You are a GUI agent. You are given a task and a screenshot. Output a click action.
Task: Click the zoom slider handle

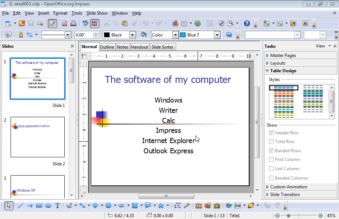click(289, 215)
